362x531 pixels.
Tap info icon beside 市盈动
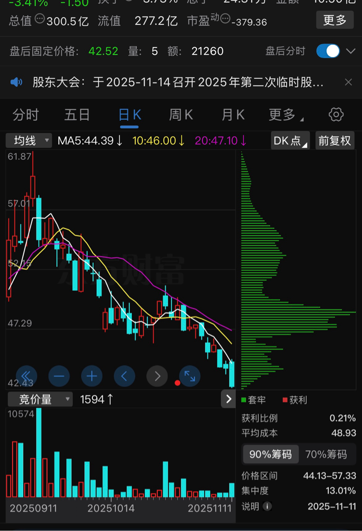click(225, 18)
